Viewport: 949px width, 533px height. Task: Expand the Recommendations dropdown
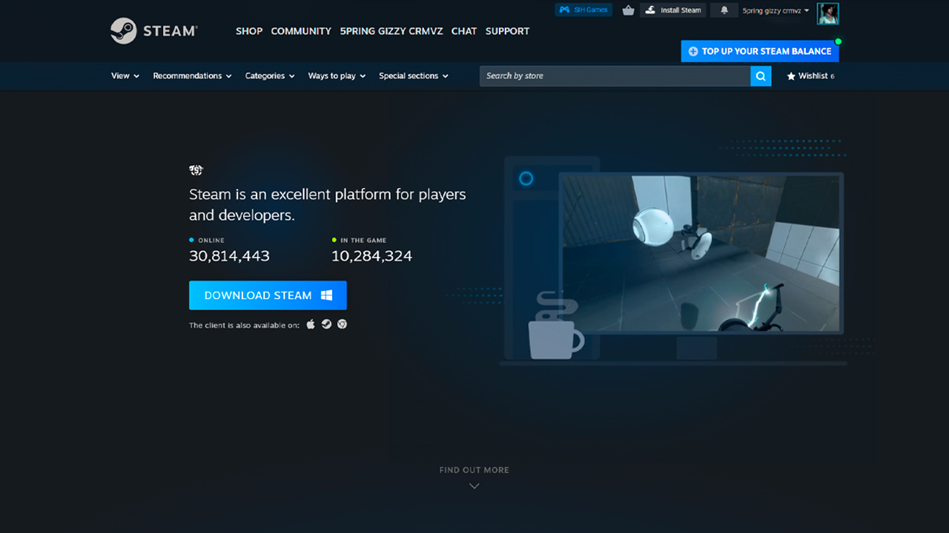click(x=192, y=76)
